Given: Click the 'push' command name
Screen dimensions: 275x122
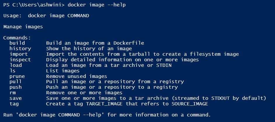Looking at the screenshot, I should pyautogui.click(x=15, y=87).
